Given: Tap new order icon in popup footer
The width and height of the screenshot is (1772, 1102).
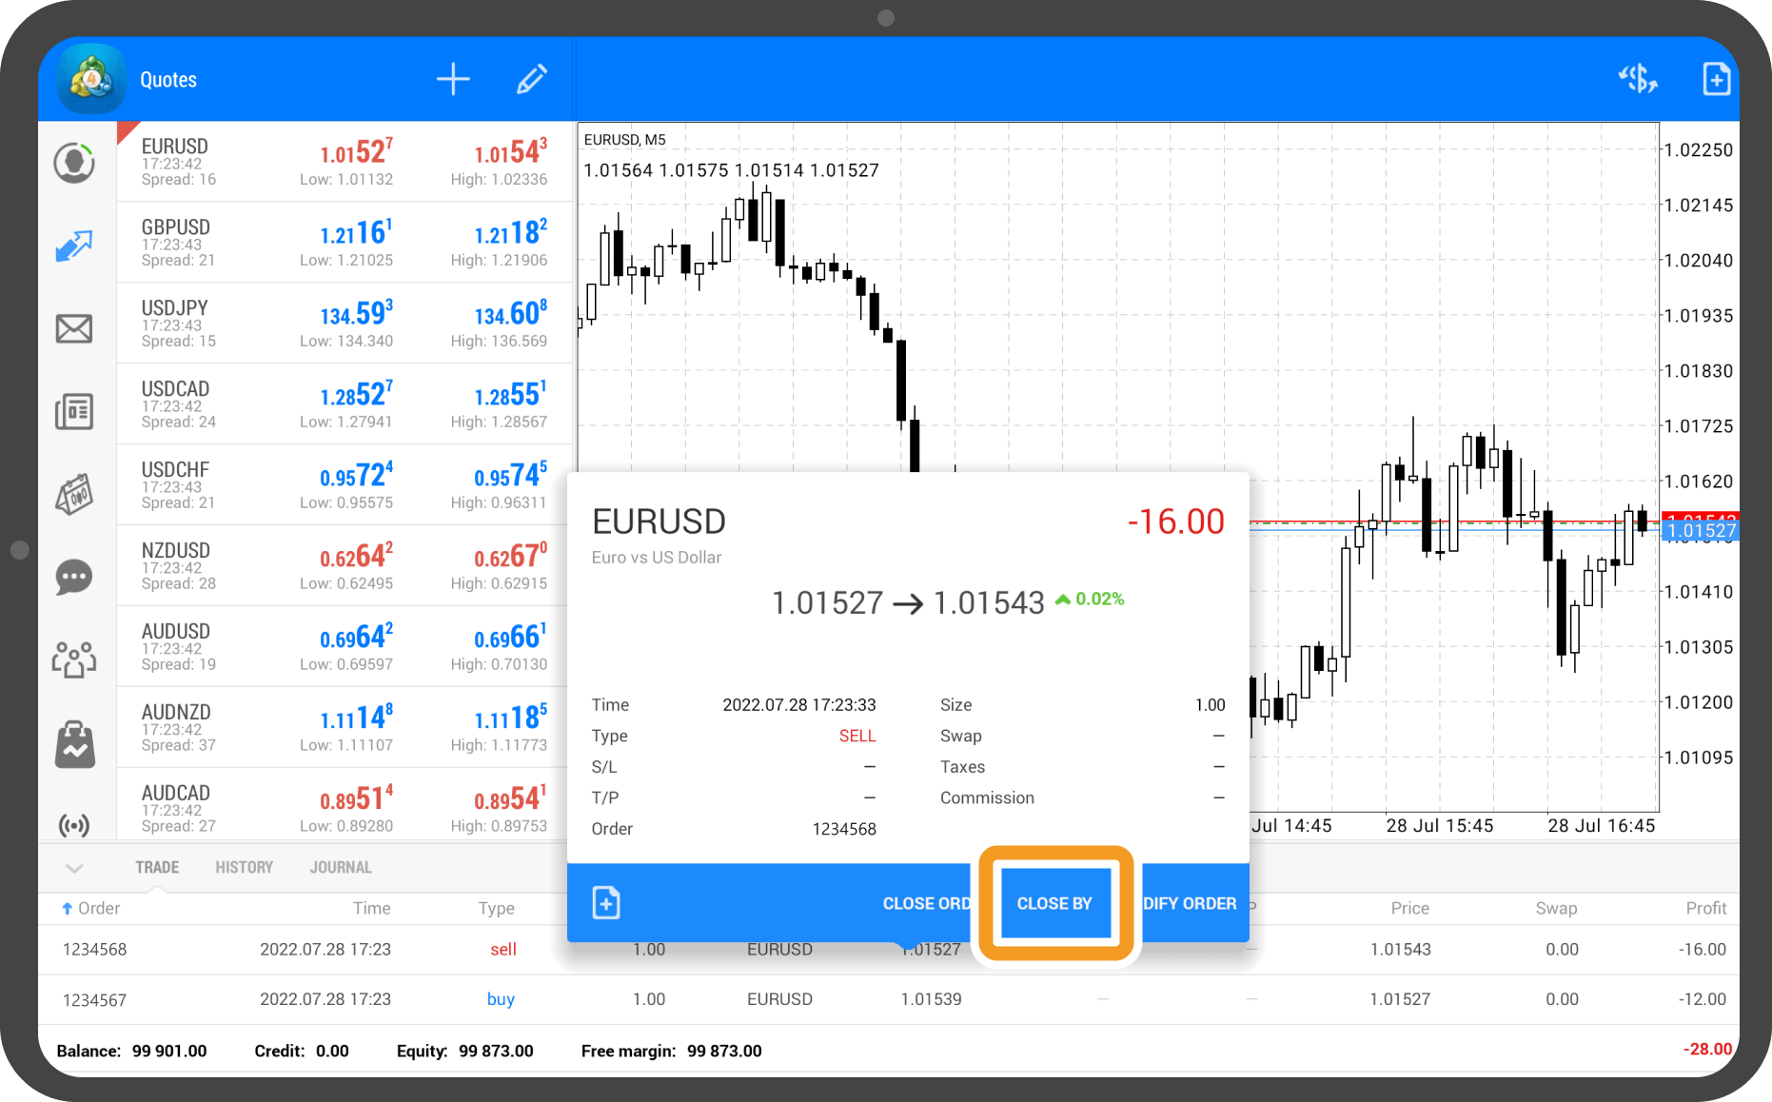Looking at the screenshot, I should click(606, 902).
